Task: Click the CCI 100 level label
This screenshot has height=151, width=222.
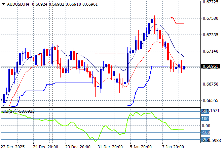Action: [205, 118]
